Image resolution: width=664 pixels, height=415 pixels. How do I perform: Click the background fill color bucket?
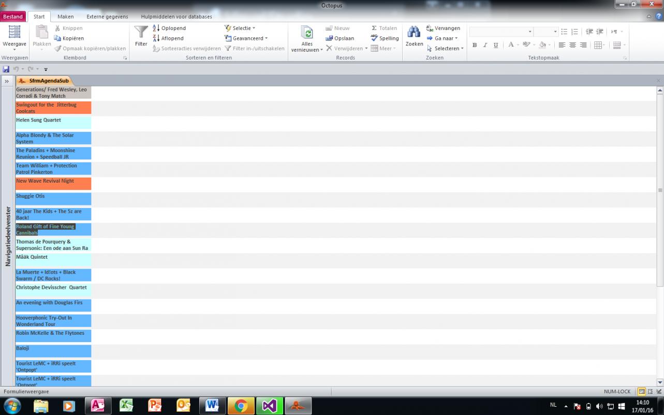coord(542,46)
